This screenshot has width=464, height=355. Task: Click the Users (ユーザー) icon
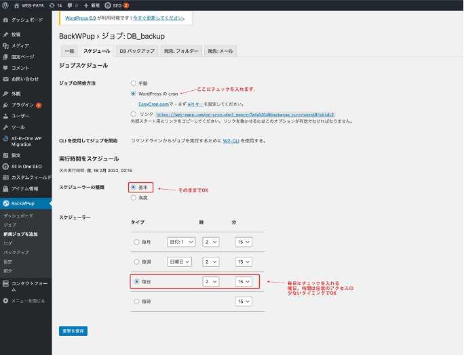click(5, 116)
